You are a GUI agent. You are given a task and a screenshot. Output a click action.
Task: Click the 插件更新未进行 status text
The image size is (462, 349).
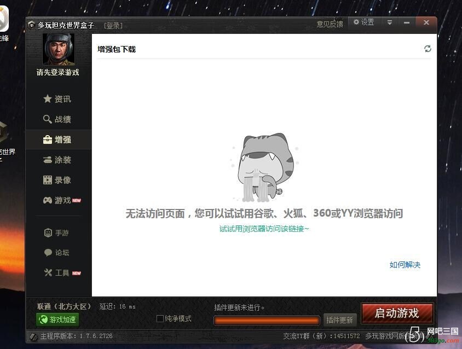239,308
